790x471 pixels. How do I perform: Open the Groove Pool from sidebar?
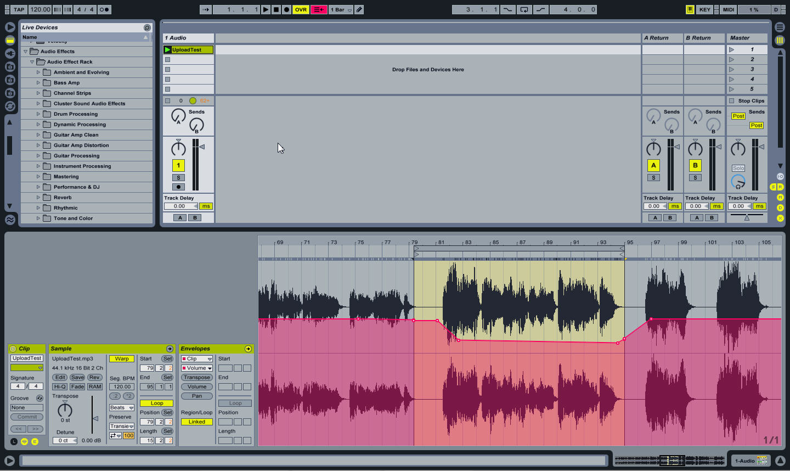pos(10,220)
